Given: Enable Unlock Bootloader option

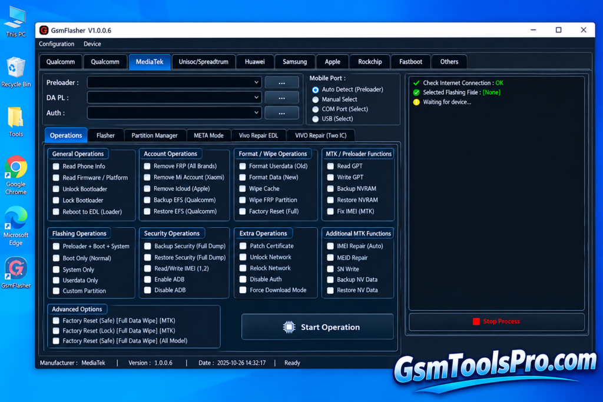Looking at the screenshot, I should tap(56, 189).
